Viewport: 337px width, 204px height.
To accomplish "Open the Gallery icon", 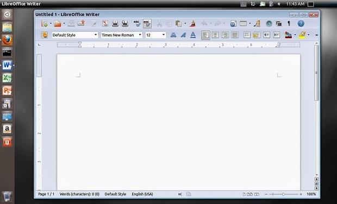I will click(x=279, y=23).
